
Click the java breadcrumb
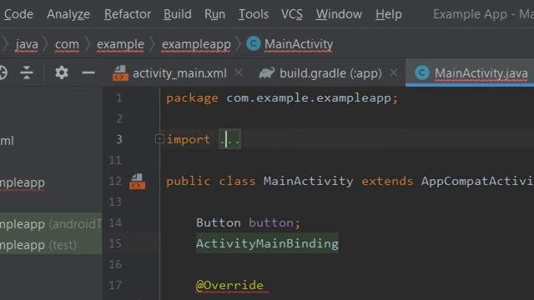point(27,44)
